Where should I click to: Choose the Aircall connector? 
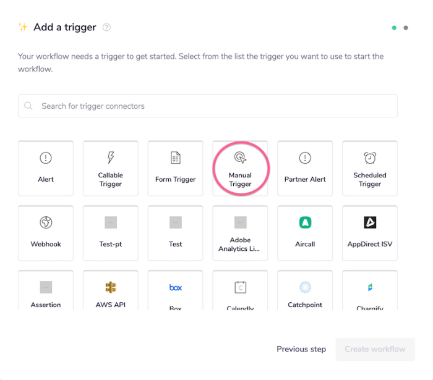[x=305, y=233]
